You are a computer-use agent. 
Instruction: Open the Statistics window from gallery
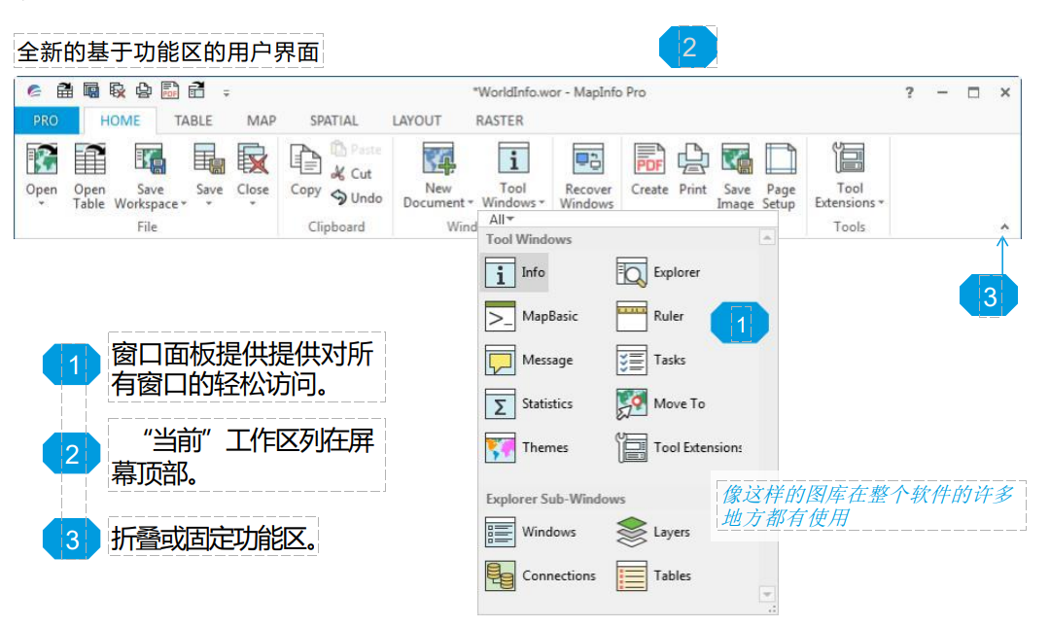(x=529, y=404)
